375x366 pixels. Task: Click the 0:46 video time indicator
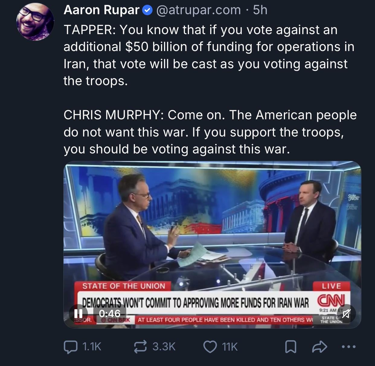[110, 313]
